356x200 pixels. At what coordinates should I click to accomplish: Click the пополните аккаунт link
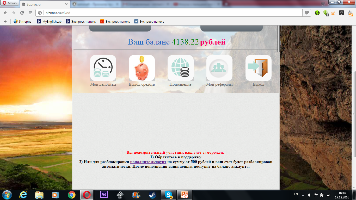pos(148,162)
